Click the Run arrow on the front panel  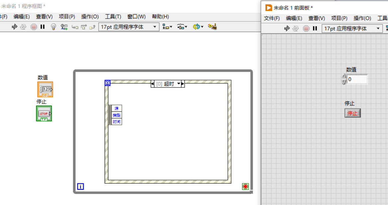[x=287, y=29]
